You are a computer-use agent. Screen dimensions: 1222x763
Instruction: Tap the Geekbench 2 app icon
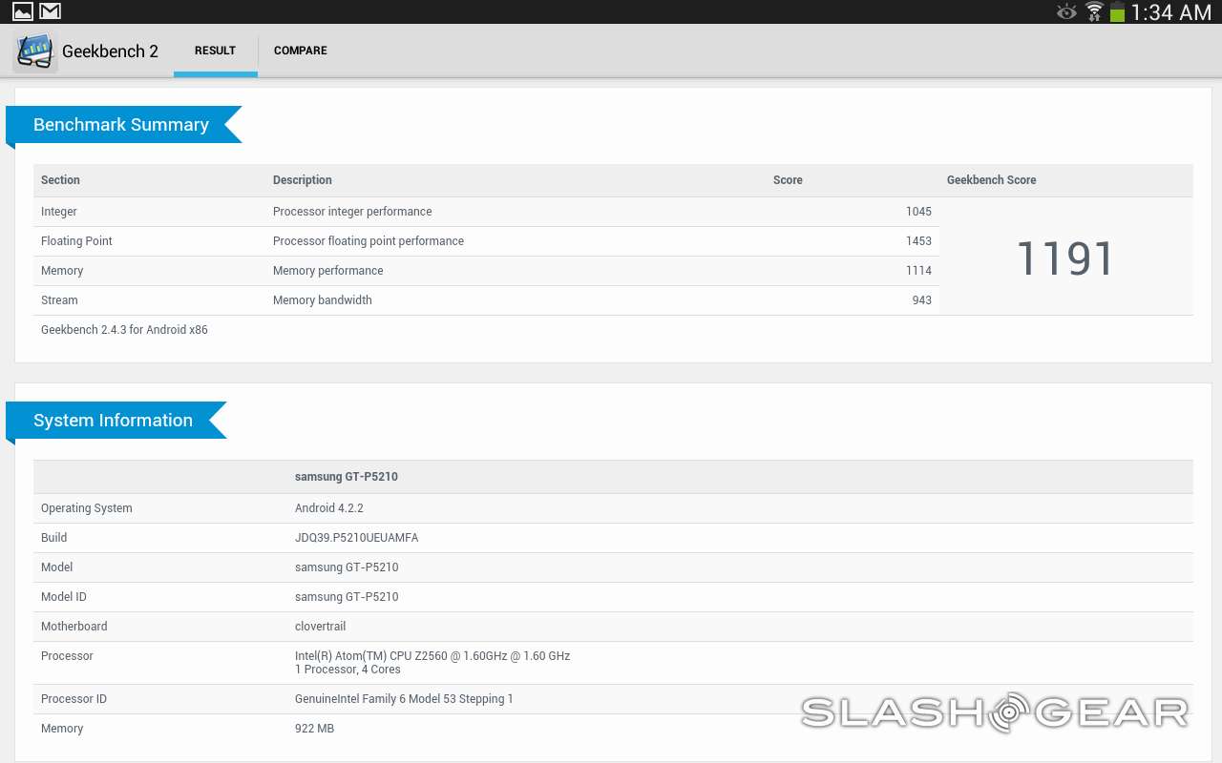pyautogui.click(x=35, y=52)
